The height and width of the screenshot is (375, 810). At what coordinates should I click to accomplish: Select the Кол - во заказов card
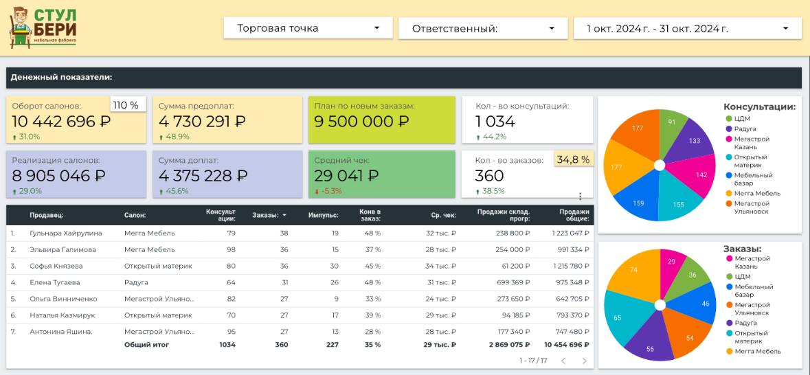pos(528,174)
